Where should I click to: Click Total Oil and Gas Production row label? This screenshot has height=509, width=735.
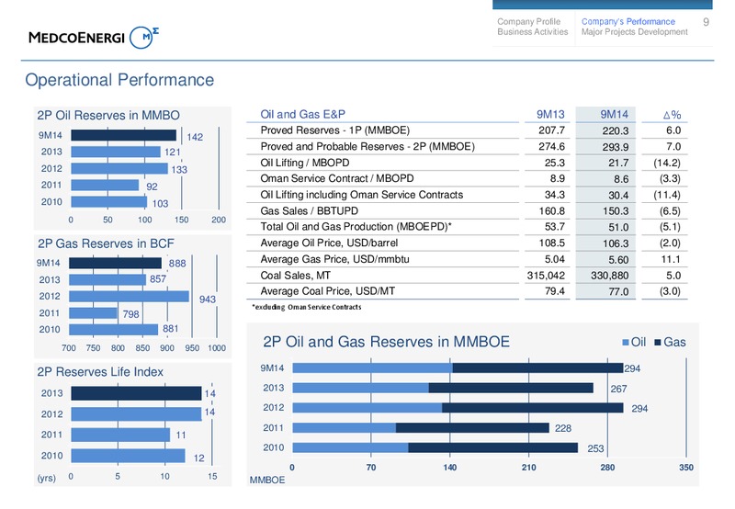pyautogui.click(x=356, y=227)
